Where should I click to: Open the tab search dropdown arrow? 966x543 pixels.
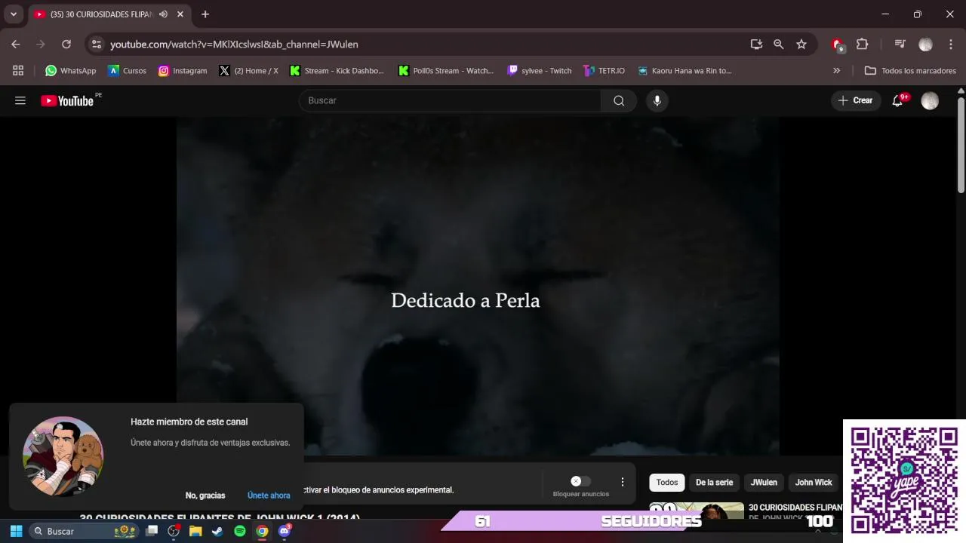click(13, 14)
